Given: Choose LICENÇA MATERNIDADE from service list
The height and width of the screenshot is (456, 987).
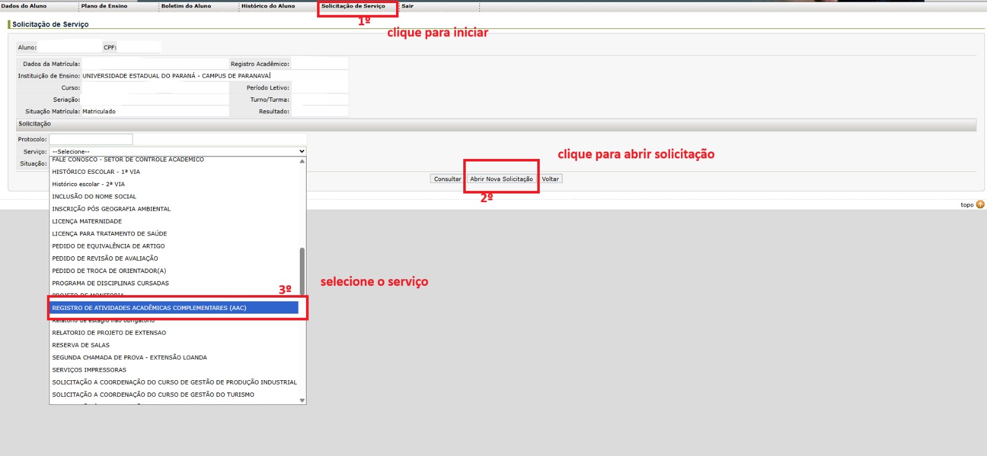Looking at the screenshot, I should [x=87, y=221].
